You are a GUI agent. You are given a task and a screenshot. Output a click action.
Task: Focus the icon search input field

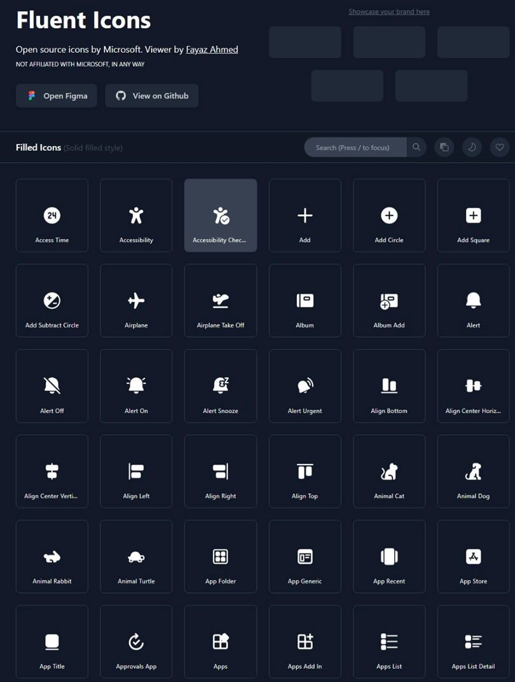tap(355, 147)
